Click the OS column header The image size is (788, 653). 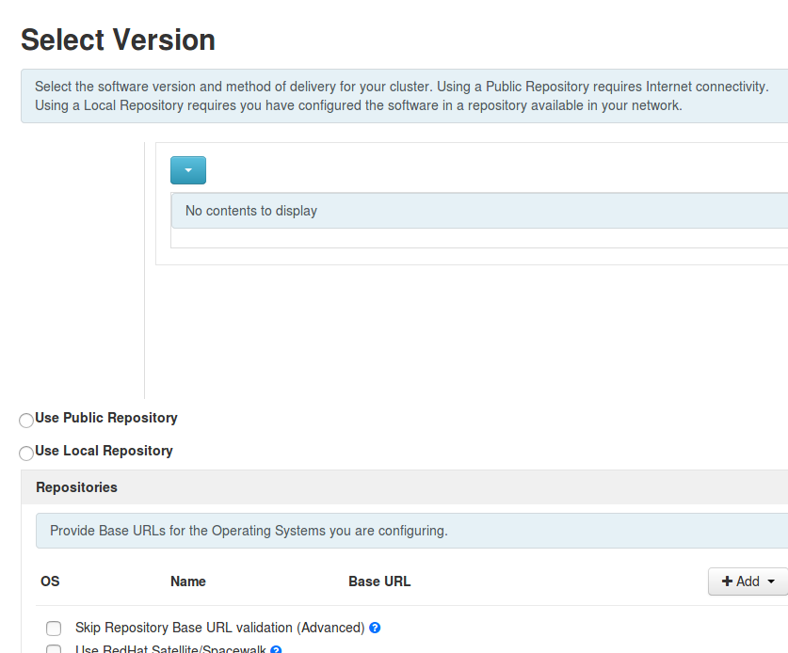50,581
